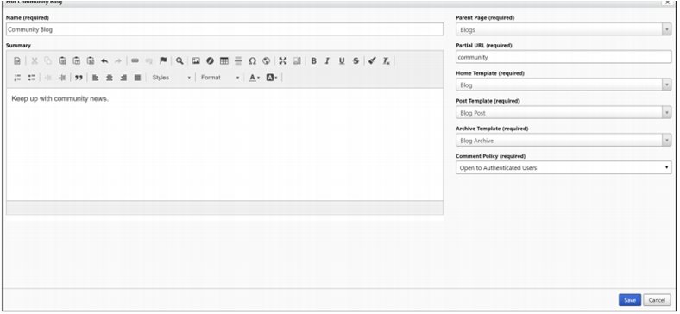
Task: Apply strikethrough formatting
Action: [x=356, y=61]
